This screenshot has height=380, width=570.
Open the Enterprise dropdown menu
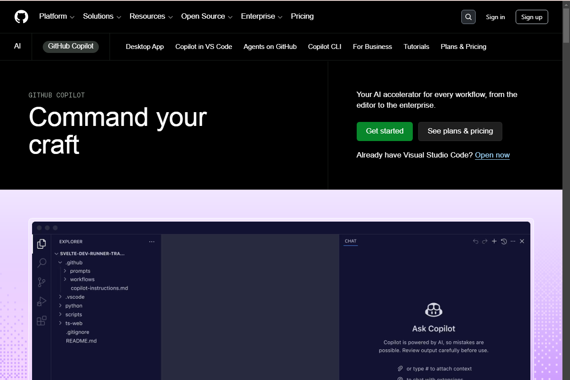click(x=262, y=16)
